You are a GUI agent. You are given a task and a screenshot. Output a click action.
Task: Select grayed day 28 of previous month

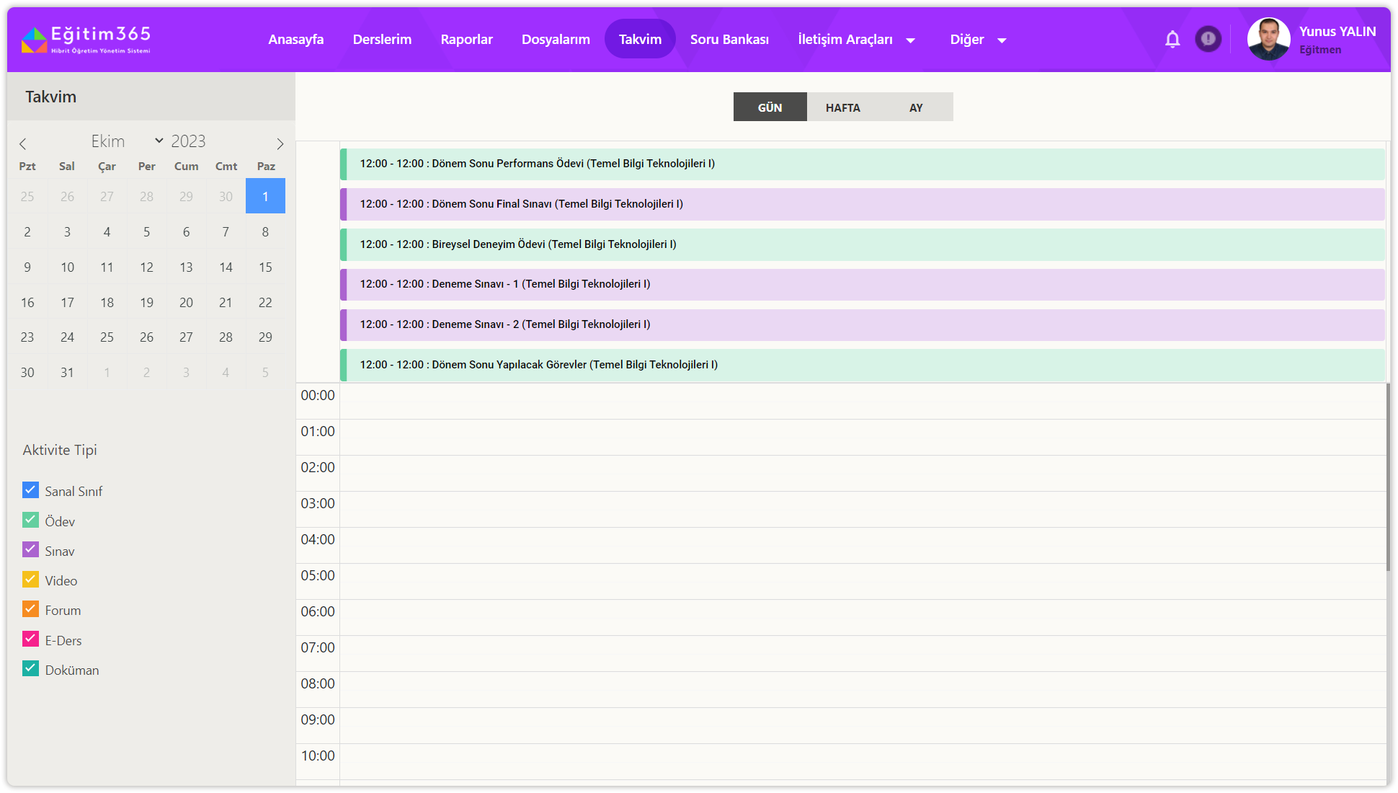tap(146, 196)
